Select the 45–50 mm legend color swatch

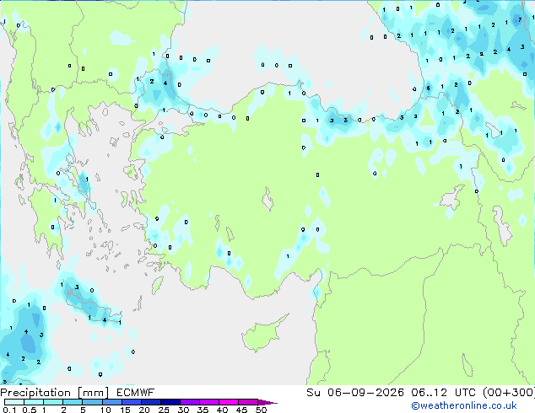[x=248, y=402]
